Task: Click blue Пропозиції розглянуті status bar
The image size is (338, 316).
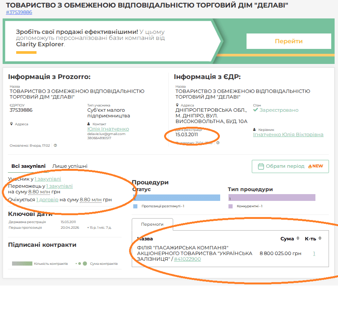Action: [177, 198]
